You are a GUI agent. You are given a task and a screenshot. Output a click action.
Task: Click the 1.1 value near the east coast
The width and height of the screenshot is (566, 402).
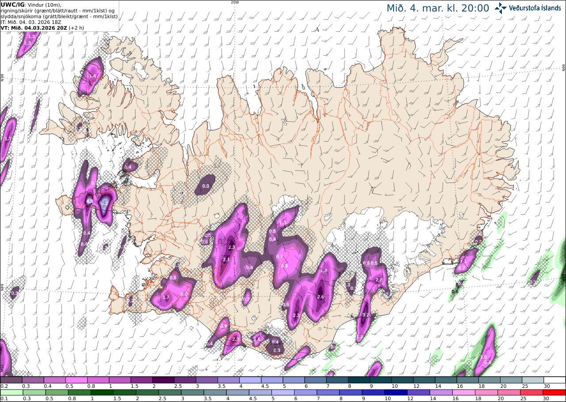click(463, 261)
